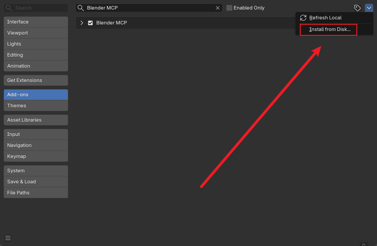Viewport: 377px width, 246px height.
Task: Clear the Blender MCP search text
Action: point(218,8)
